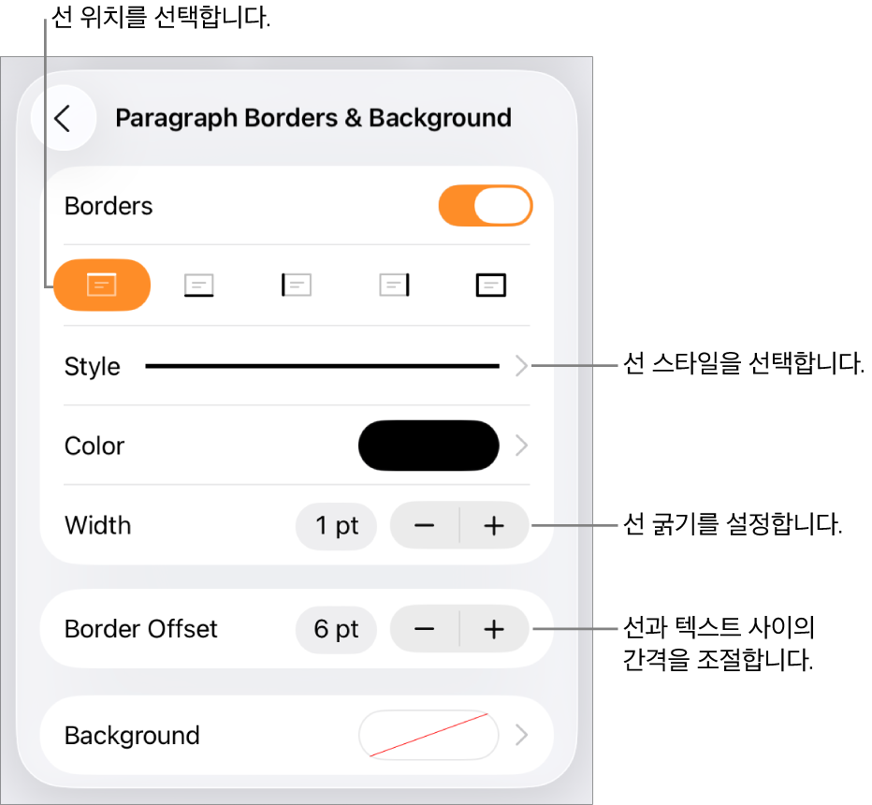The width and height of the screenshot is (872, 805).
Task: Turn off the Borders switch
Action: tap(486, 206)
